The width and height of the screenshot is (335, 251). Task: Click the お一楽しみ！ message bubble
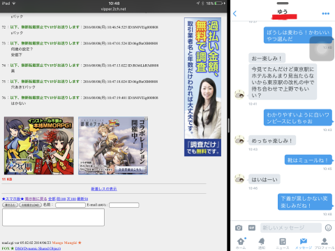click(267, 58)
